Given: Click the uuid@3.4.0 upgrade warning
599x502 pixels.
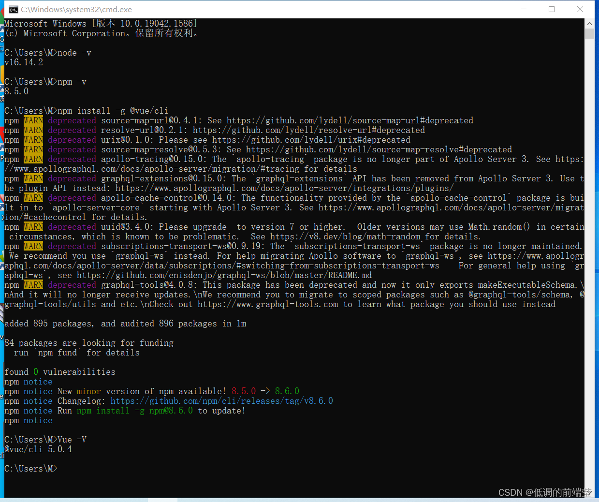Looking at the screenshot, I should coord(294,232).
